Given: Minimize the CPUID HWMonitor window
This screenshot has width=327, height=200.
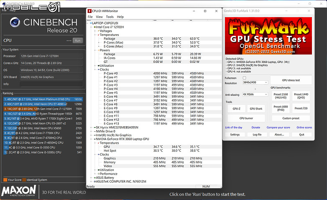Looking at the screenshot, I should click(194, 11).
